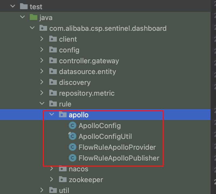
Task: Select the FlowRuleApolloPublisher class
Action: 119,158
